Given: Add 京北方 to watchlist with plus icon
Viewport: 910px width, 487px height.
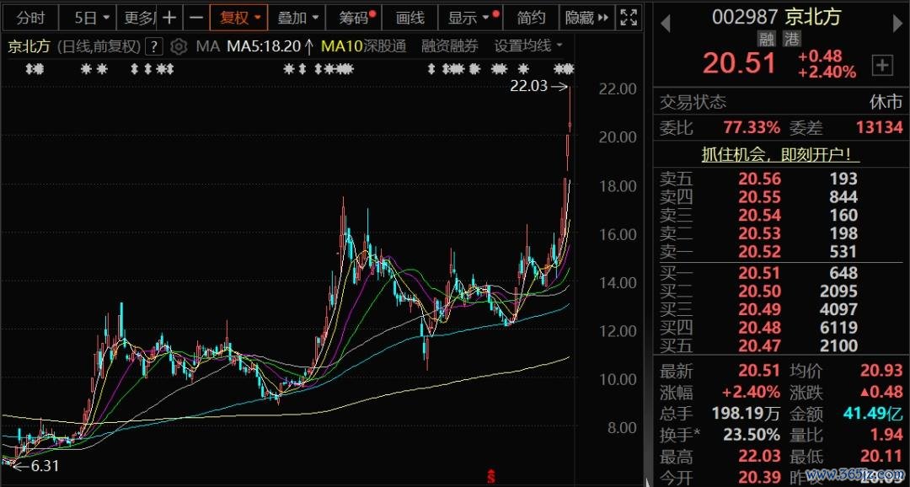Looking at the screenshot, I should point(882,65).
